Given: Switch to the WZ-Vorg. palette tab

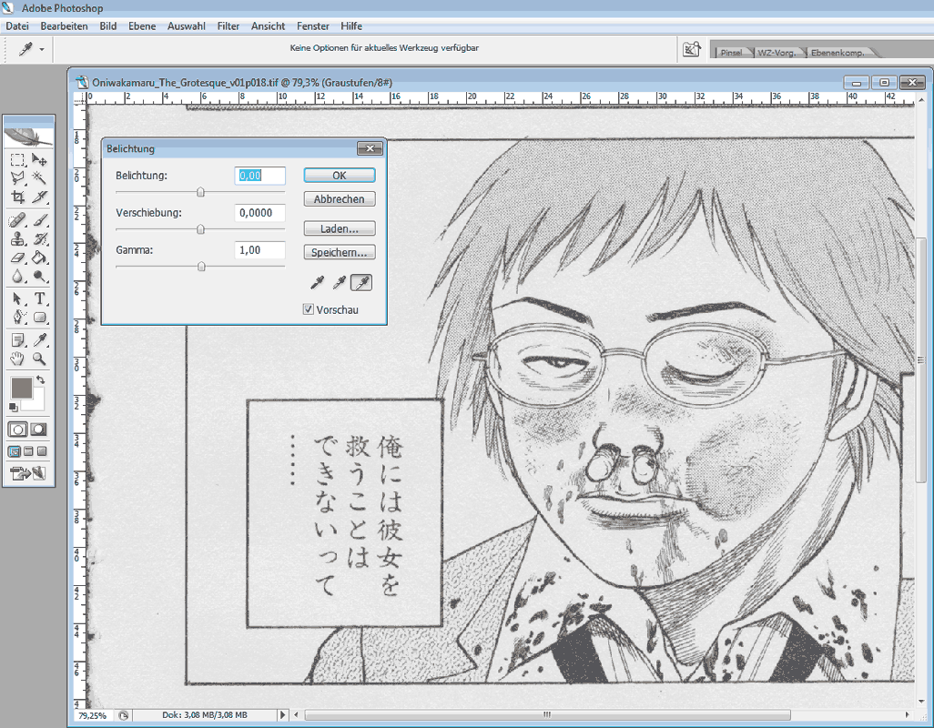Looking at the screenshot, I should coord(777,53).
